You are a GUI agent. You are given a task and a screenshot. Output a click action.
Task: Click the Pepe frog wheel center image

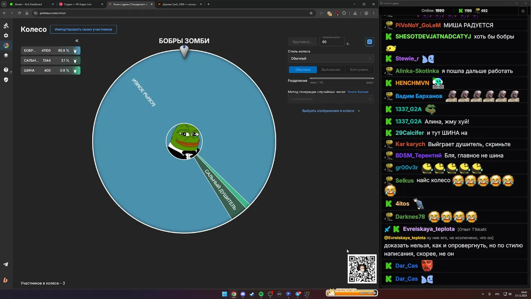(x=184, y=141)
